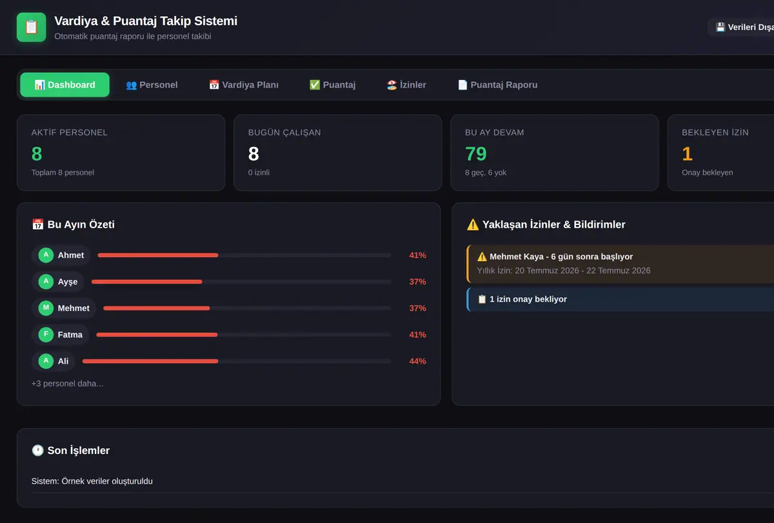The image size is (774, 523).
Task: Open the Vardiya Planı tab
Action: click(x=244, y=85)
